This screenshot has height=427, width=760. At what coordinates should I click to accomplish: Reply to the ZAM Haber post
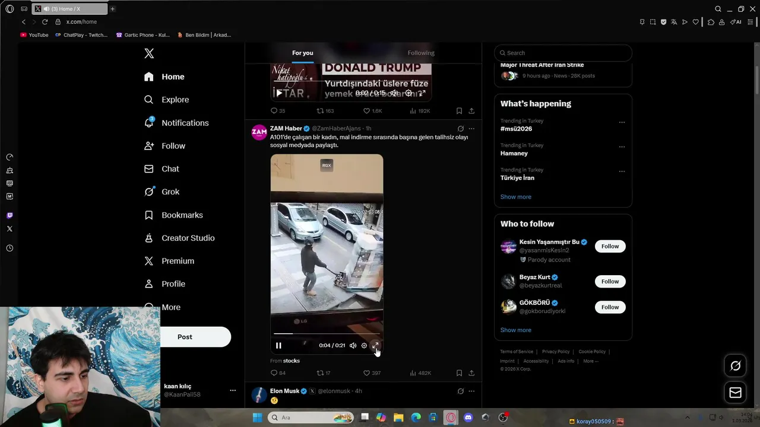pos(278,373)
